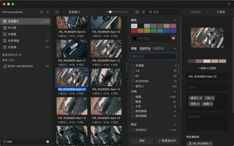
Task: Click the 添加注譯 notes field
Action: click(207, 122)
